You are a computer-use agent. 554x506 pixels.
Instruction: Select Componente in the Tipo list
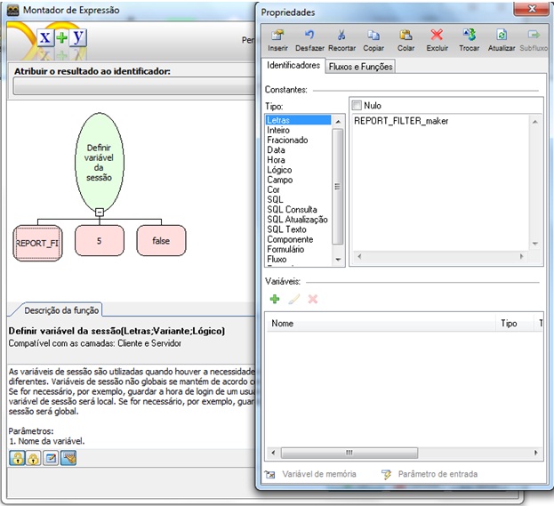point(298,239)
